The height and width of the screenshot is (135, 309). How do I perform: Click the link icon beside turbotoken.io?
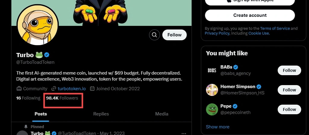tap(54, 89)
